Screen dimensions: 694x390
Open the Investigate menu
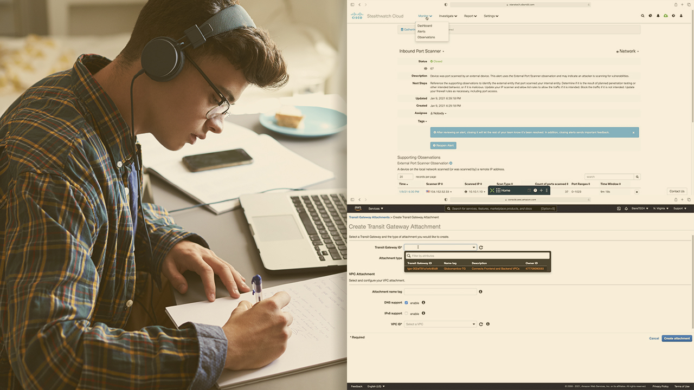[x=448, y=16]
